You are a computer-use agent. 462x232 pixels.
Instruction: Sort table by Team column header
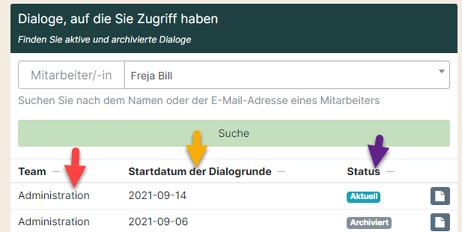pyautogui.click(x=32, y=172)
